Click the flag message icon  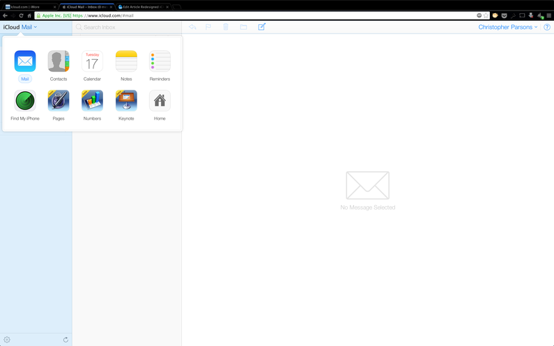(x=208, y=27)
